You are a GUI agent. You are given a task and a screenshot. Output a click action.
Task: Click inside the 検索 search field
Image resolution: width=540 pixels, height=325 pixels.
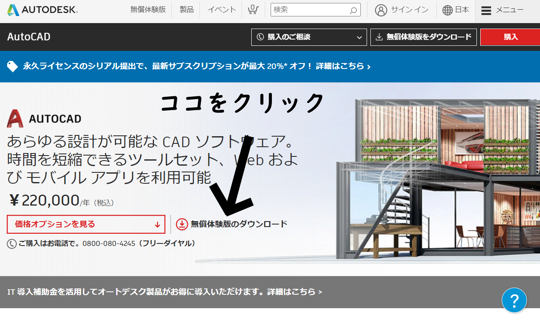pos(311,10)
